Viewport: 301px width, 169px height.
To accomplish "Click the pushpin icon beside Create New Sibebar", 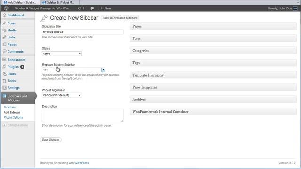I will point(44,18).
